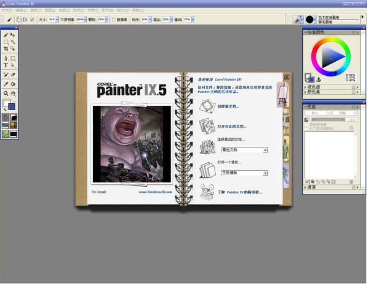367x284 pixels.
Task: Open the 不透明度 opacity slider dropdown
Action: [x=85, y=20]
